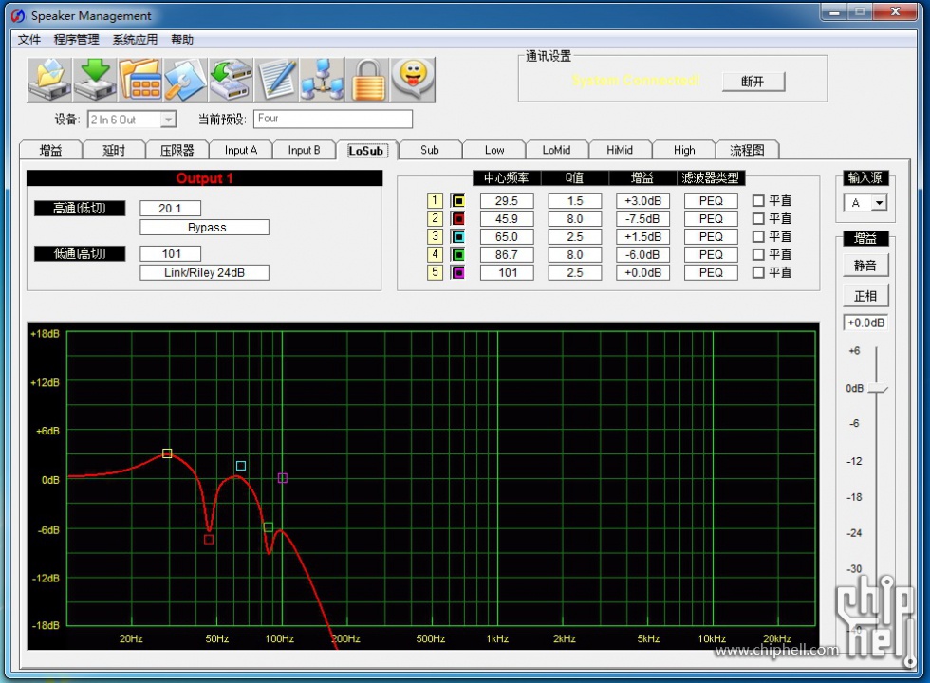Enable flat checkbox for 45.9 band
This screenshot has width=930, height=683.
click(x=758, y=219)
